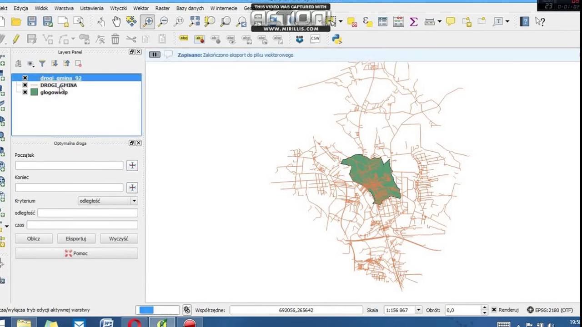Click Expand All in Layers Panel

point(54,64)
